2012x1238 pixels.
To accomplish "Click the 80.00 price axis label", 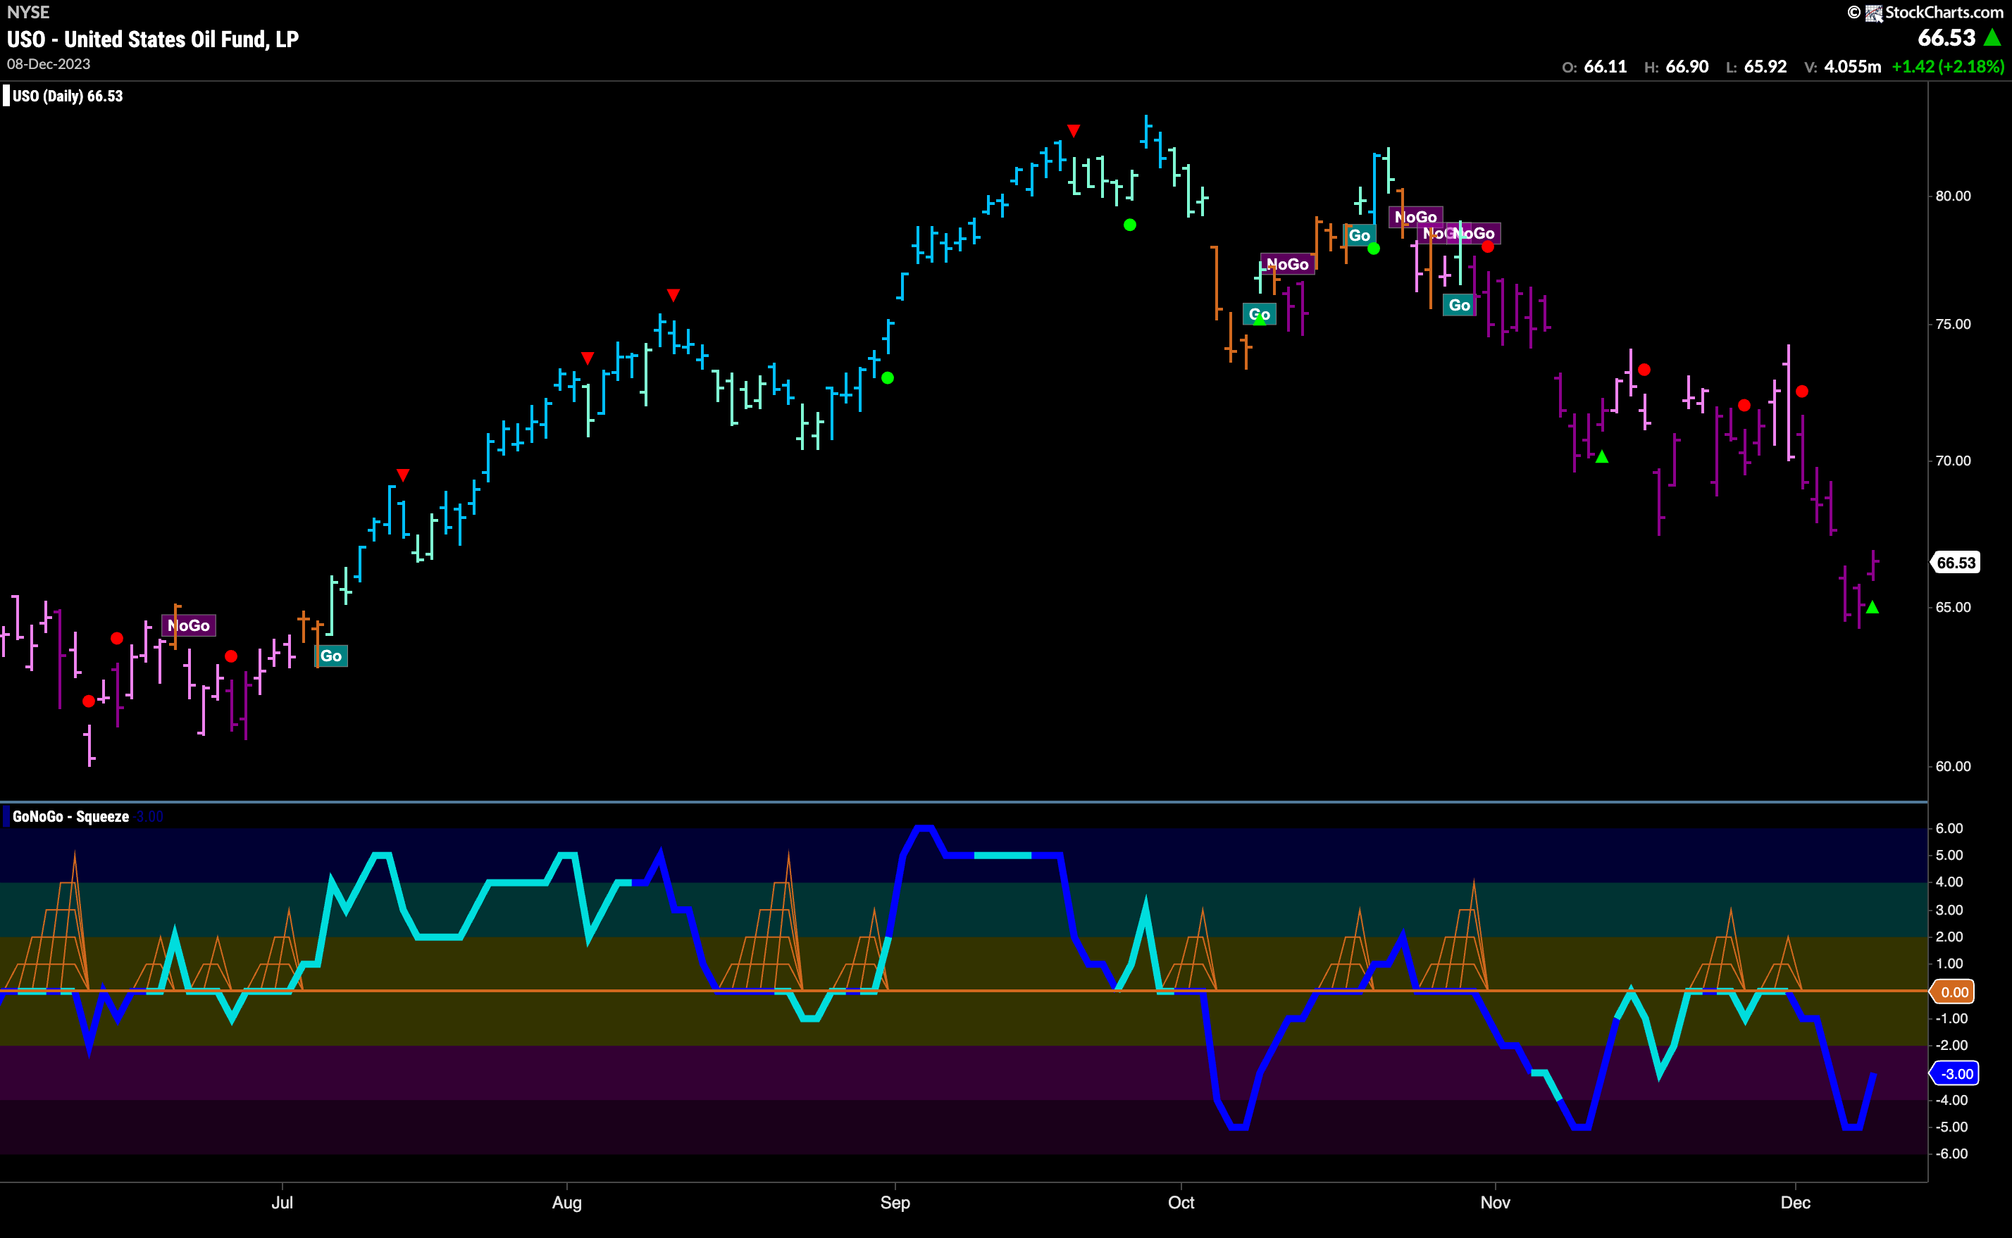I will [x=1953, y=196].
